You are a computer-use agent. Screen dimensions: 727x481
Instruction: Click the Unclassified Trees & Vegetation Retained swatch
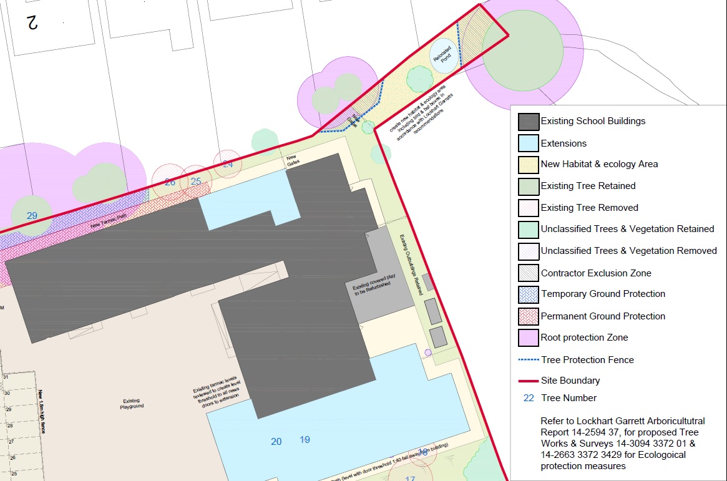point(529,230)
